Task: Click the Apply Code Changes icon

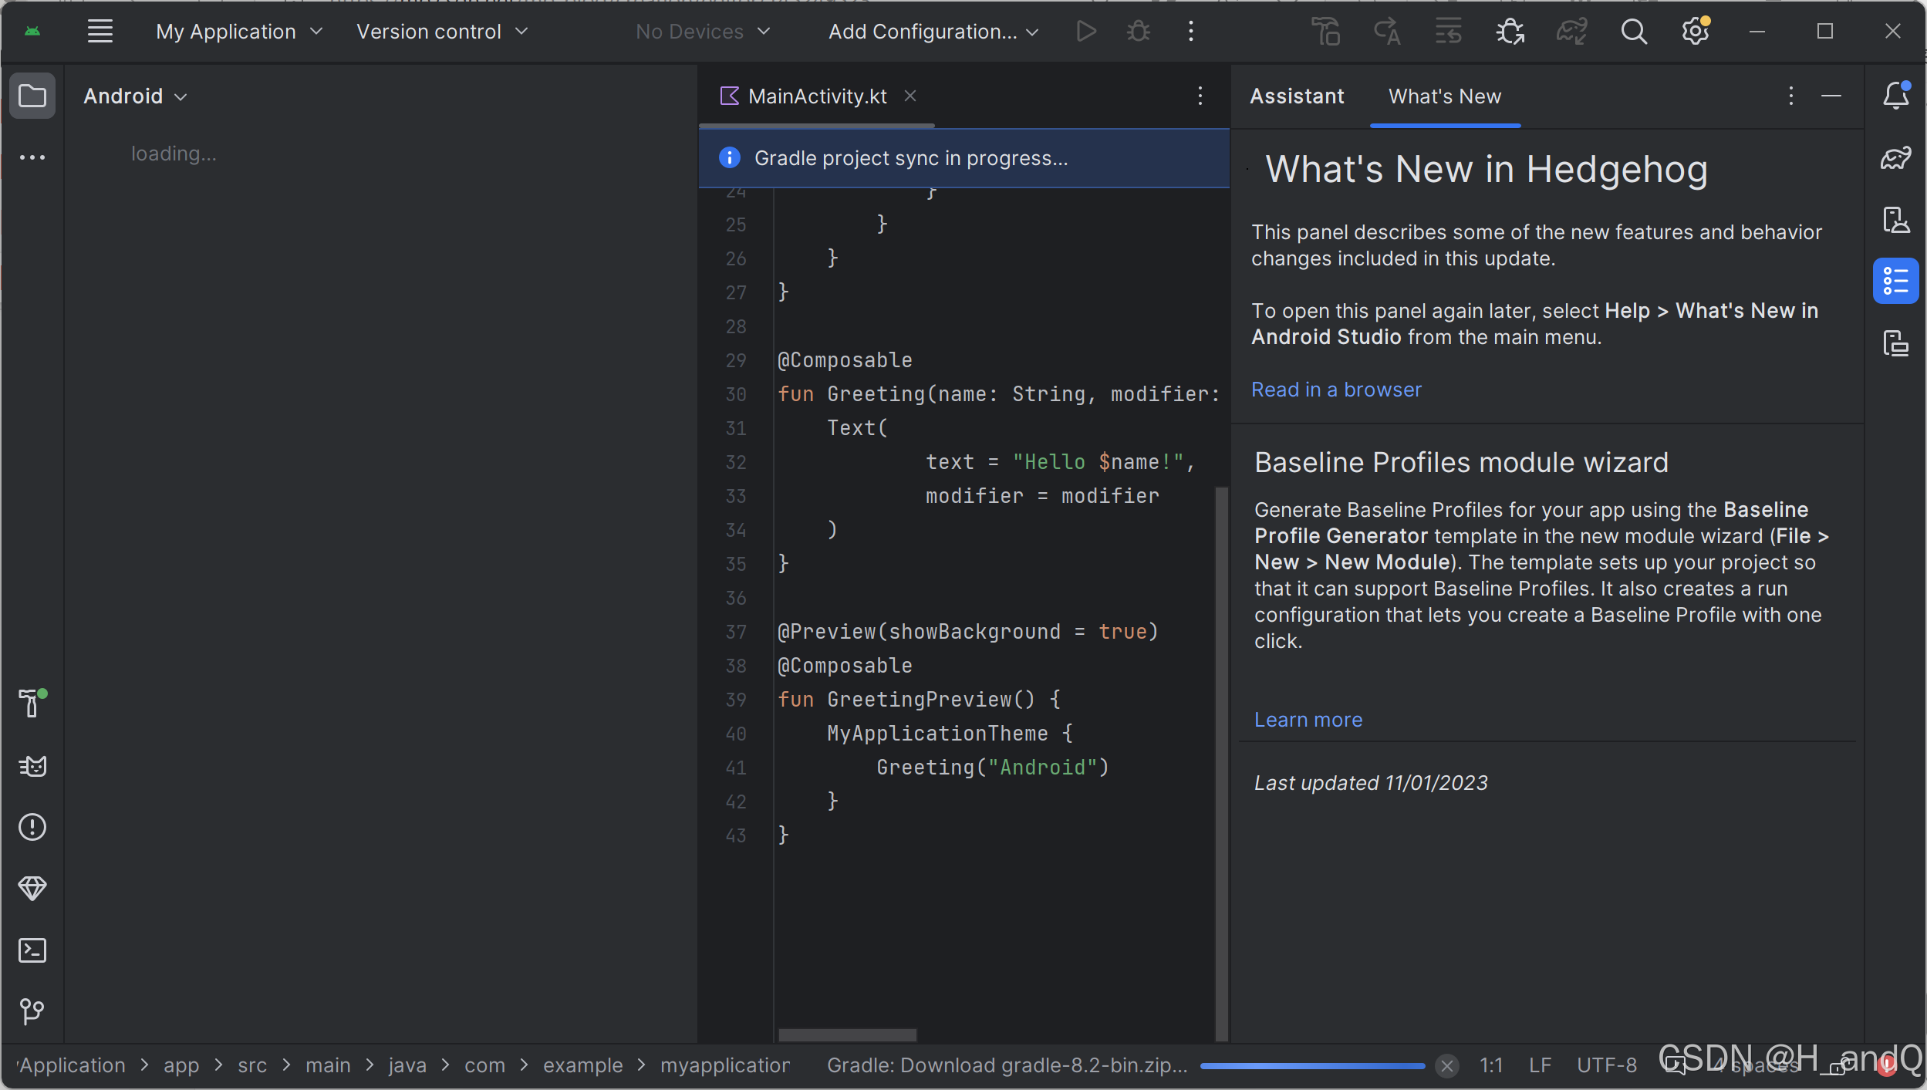Action: pos(1448,32)
